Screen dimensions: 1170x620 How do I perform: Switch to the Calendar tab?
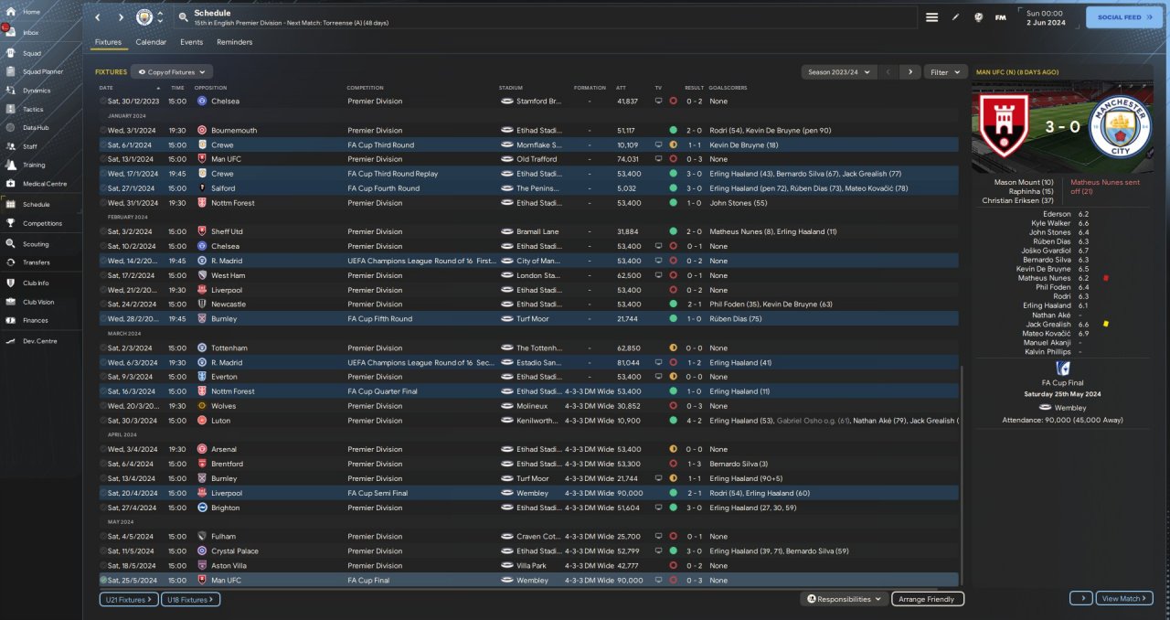(151, 42)
